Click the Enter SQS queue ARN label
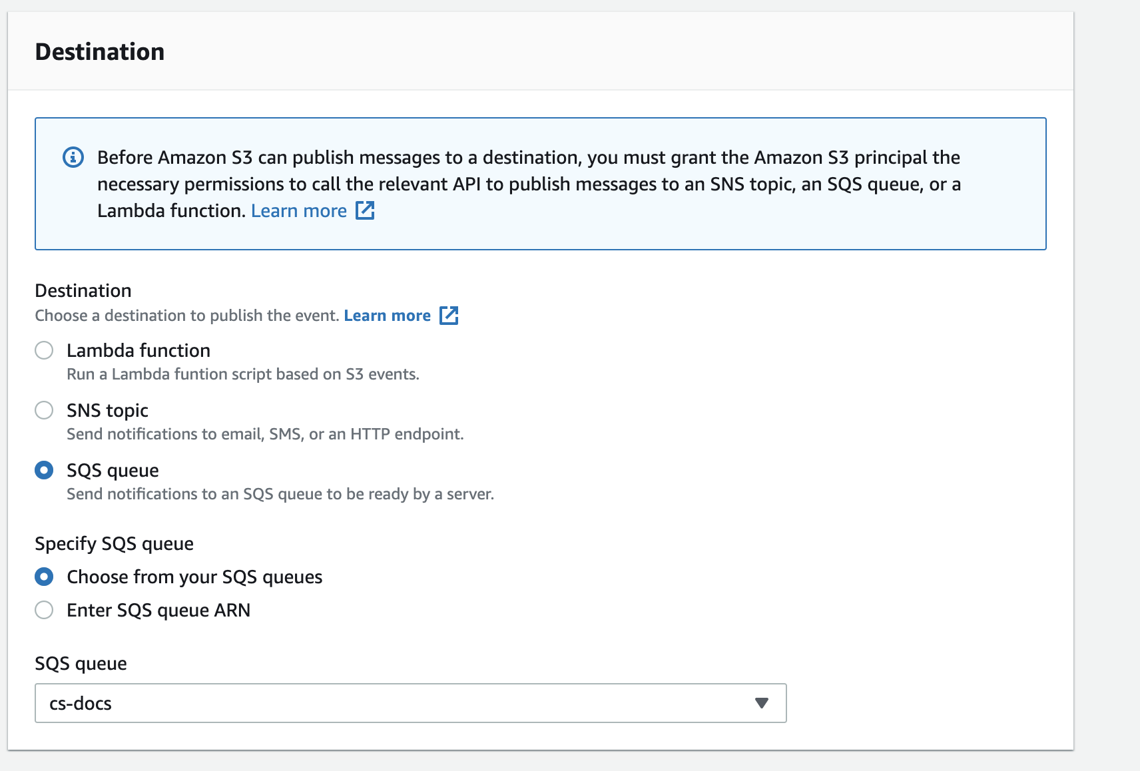The image size is (1140, 771). tap(158, 611)
